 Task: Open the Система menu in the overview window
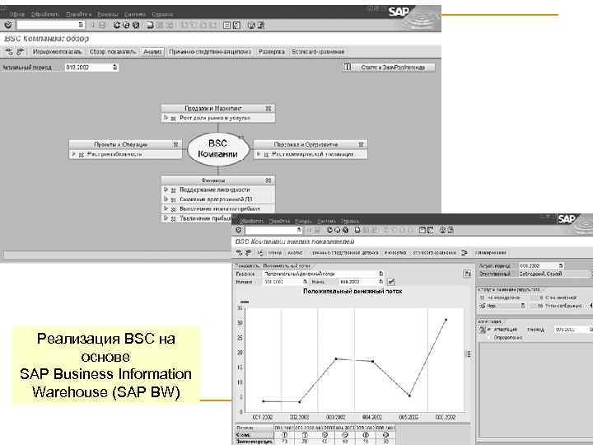tap(135, 14)
